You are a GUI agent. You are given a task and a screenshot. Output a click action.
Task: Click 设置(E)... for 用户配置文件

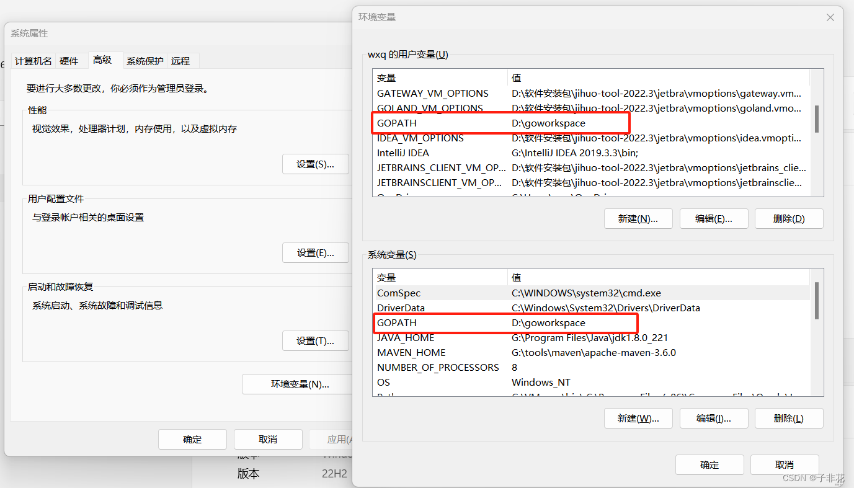315,252
